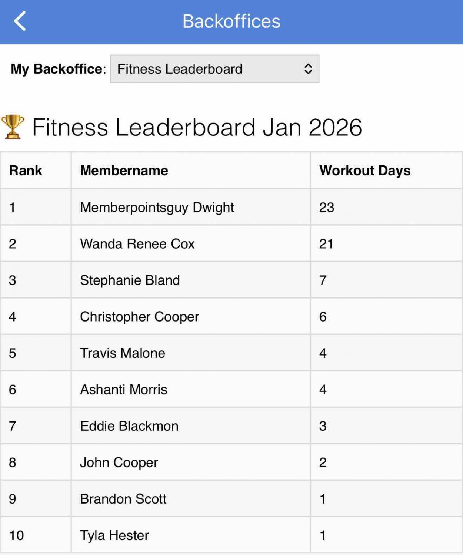Select Travis Malone in leaderboard
The width and height of the screenshot is (463, 555).
pyautogui.click(x=123, y=353)
